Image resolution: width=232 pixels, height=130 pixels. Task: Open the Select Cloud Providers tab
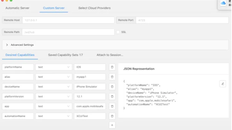(x=94, y=8)
